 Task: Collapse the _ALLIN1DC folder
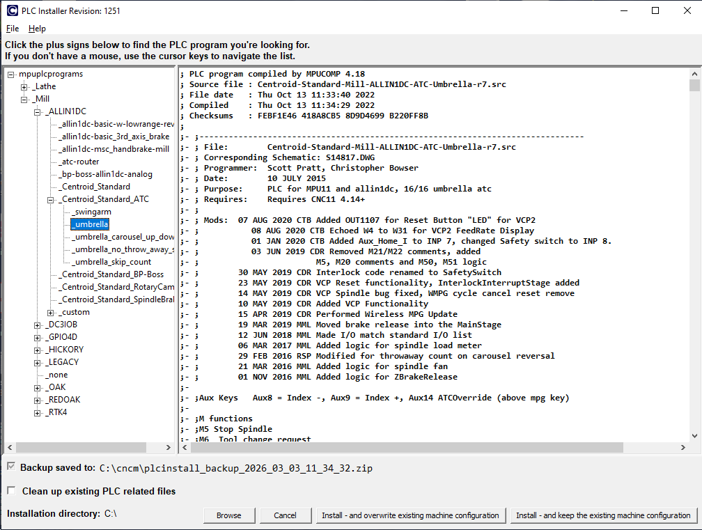tap(38, 112)
